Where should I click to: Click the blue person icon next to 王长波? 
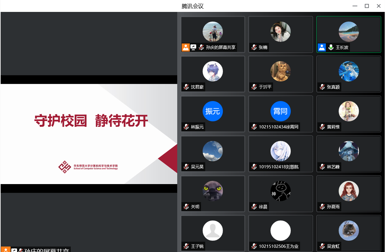tap(322, 47)
